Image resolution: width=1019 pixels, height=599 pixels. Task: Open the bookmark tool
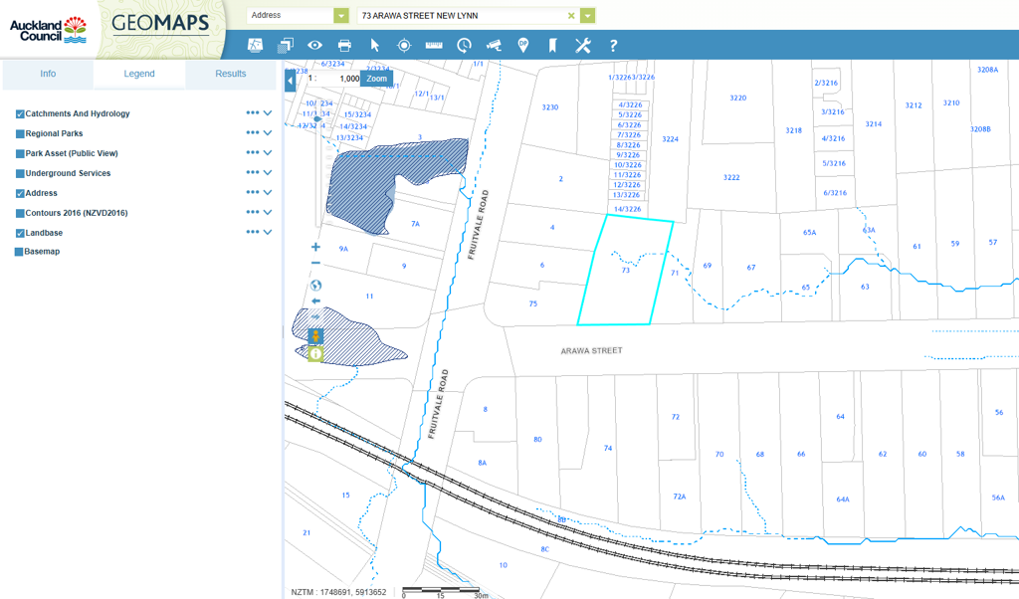click(x=552, y=45)
